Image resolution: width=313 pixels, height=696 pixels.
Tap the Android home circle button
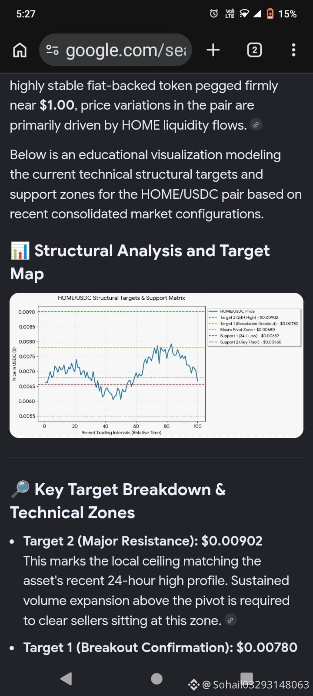156,679
